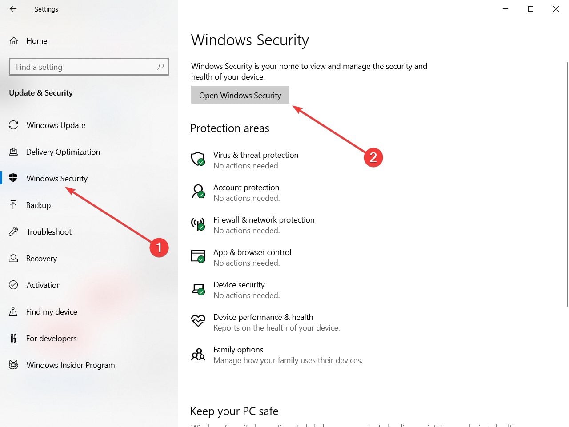Click the Account protection person icon

[x=198, y=192]
